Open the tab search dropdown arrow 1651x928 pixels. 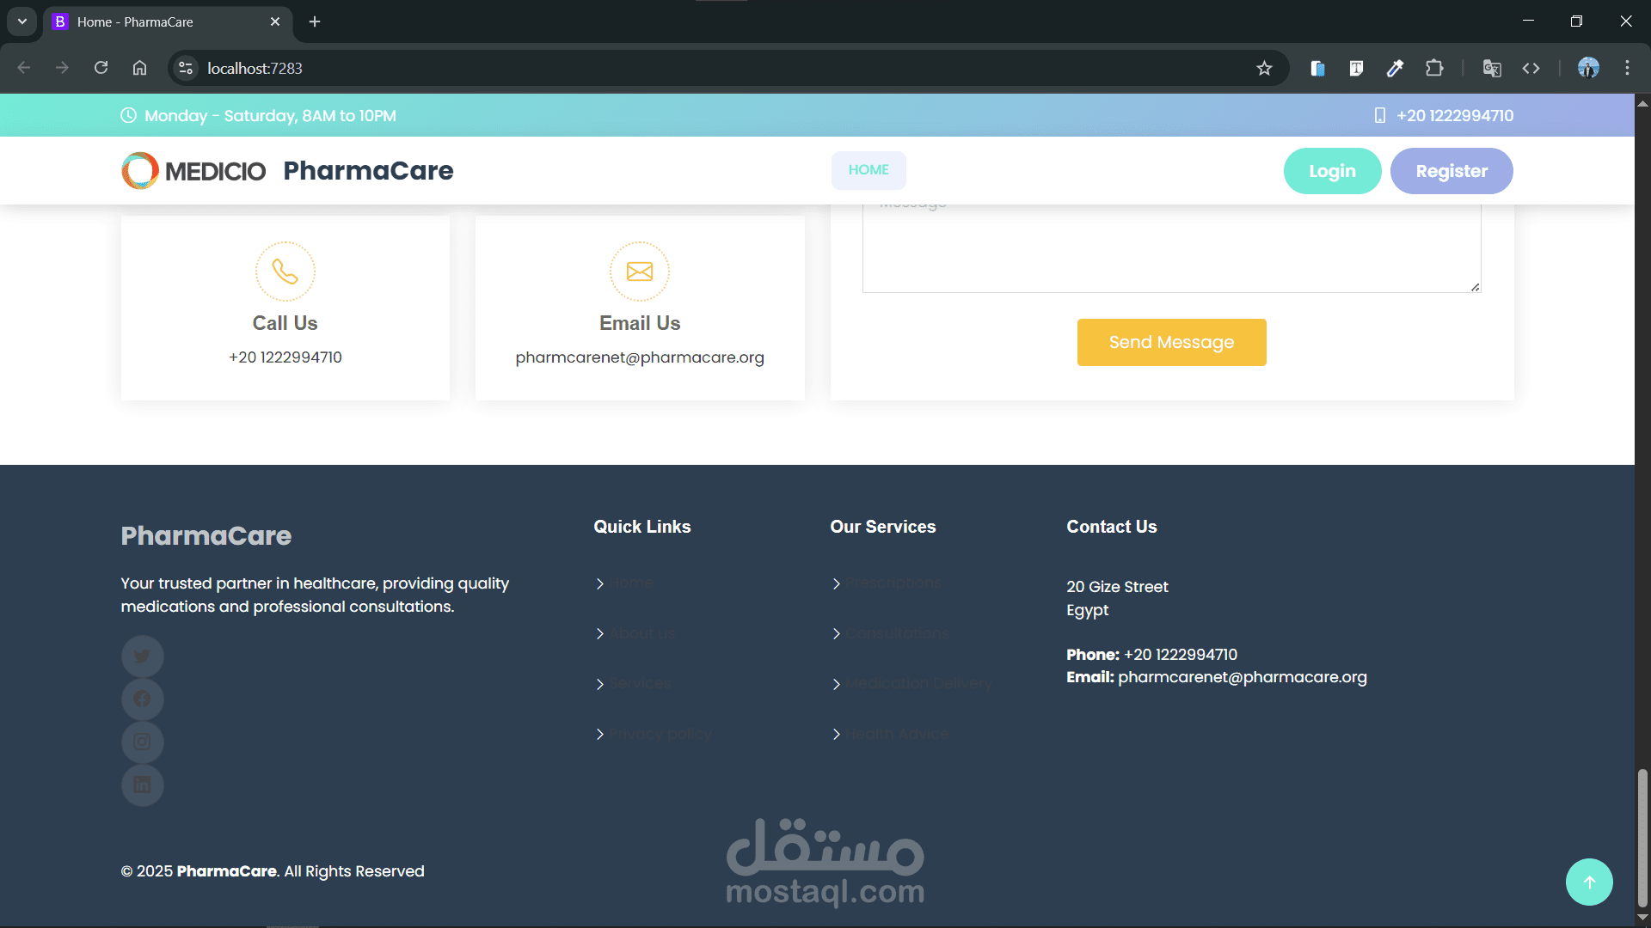(x=22, y=21)
